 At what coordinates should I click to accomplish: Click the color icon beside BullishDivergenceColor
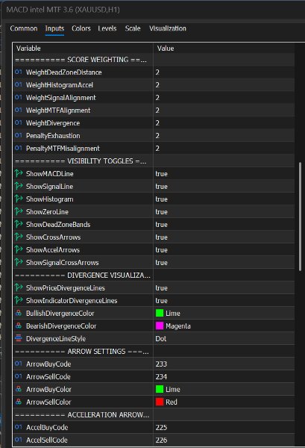(x=19, y=313)
